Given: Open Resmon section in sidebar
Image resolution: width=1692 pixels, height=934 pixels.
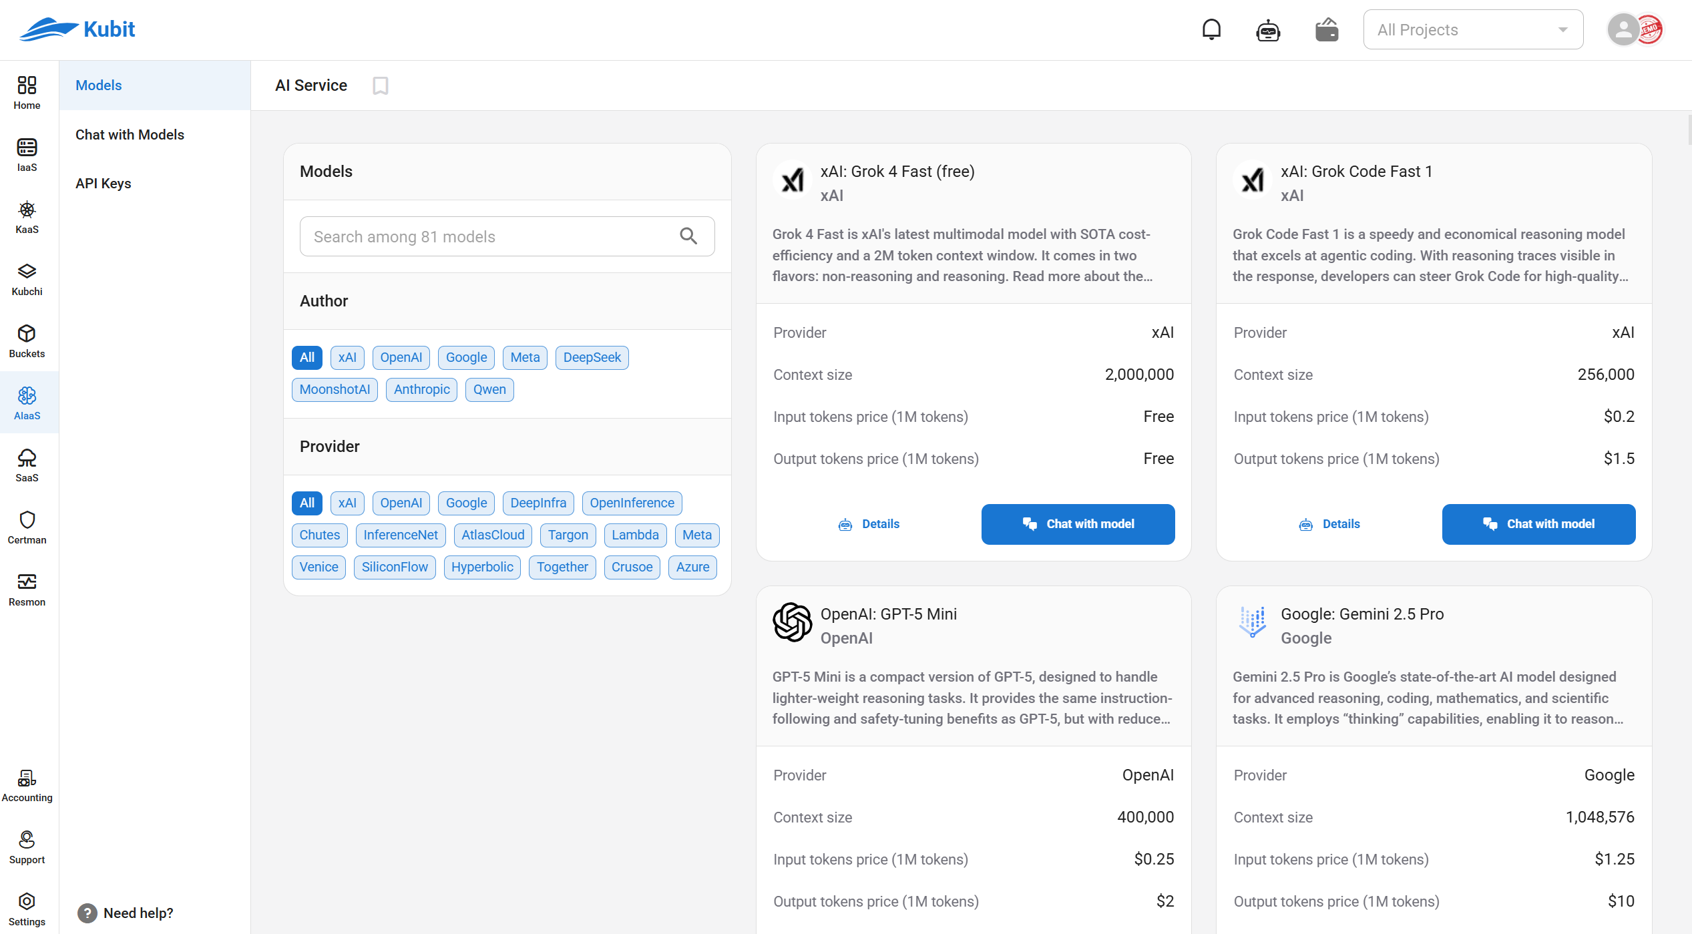Looking at the screenshot, I should click(x=27, y=590).
